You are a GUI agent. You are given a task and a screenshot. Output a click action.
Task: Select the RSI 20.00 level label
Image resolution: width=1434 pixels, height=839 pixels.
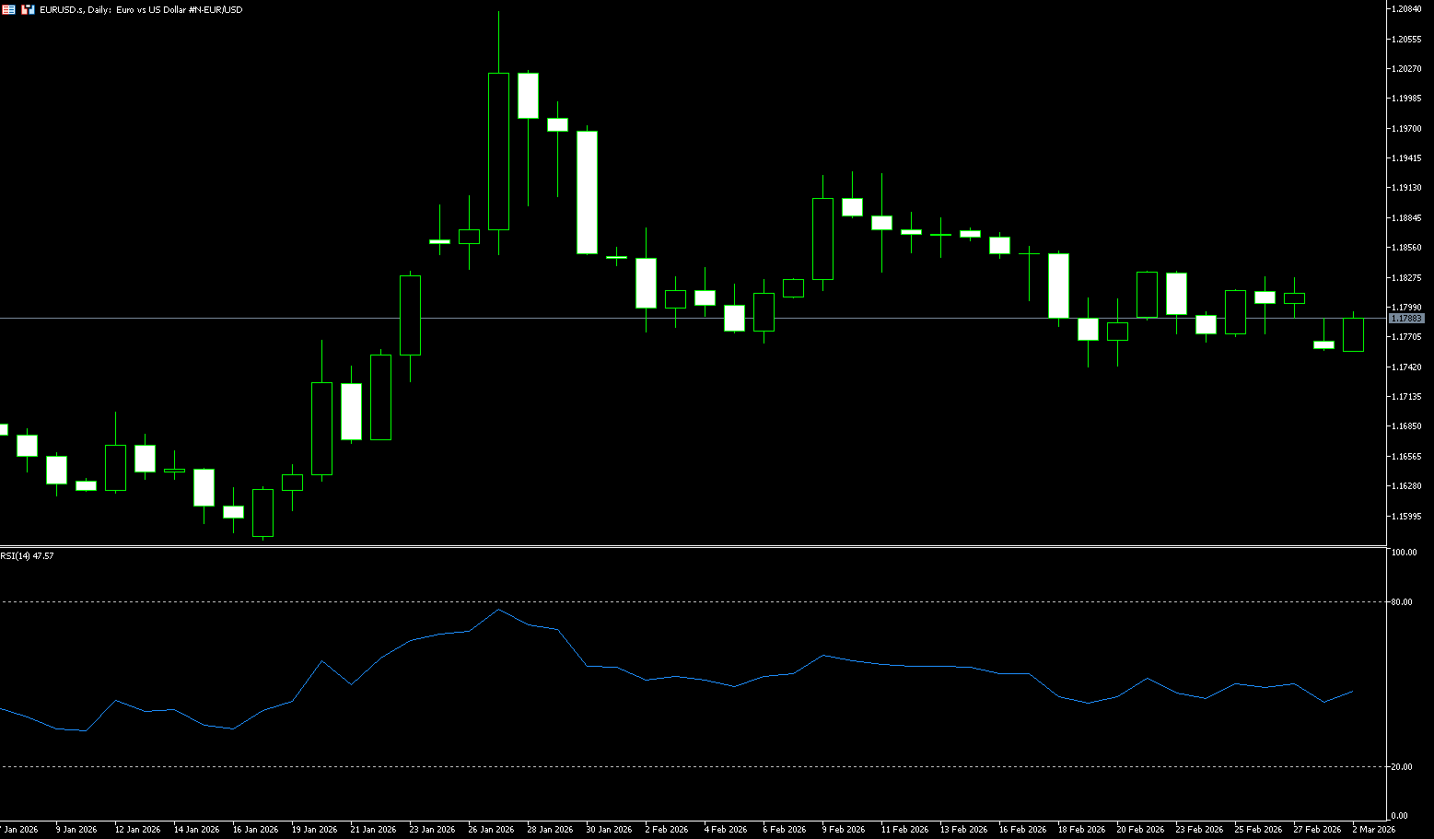1402,767
